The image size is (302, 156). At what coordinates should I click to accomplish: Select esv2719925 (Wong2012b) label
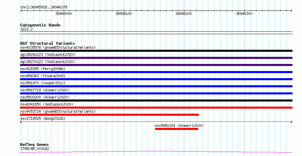43,118
